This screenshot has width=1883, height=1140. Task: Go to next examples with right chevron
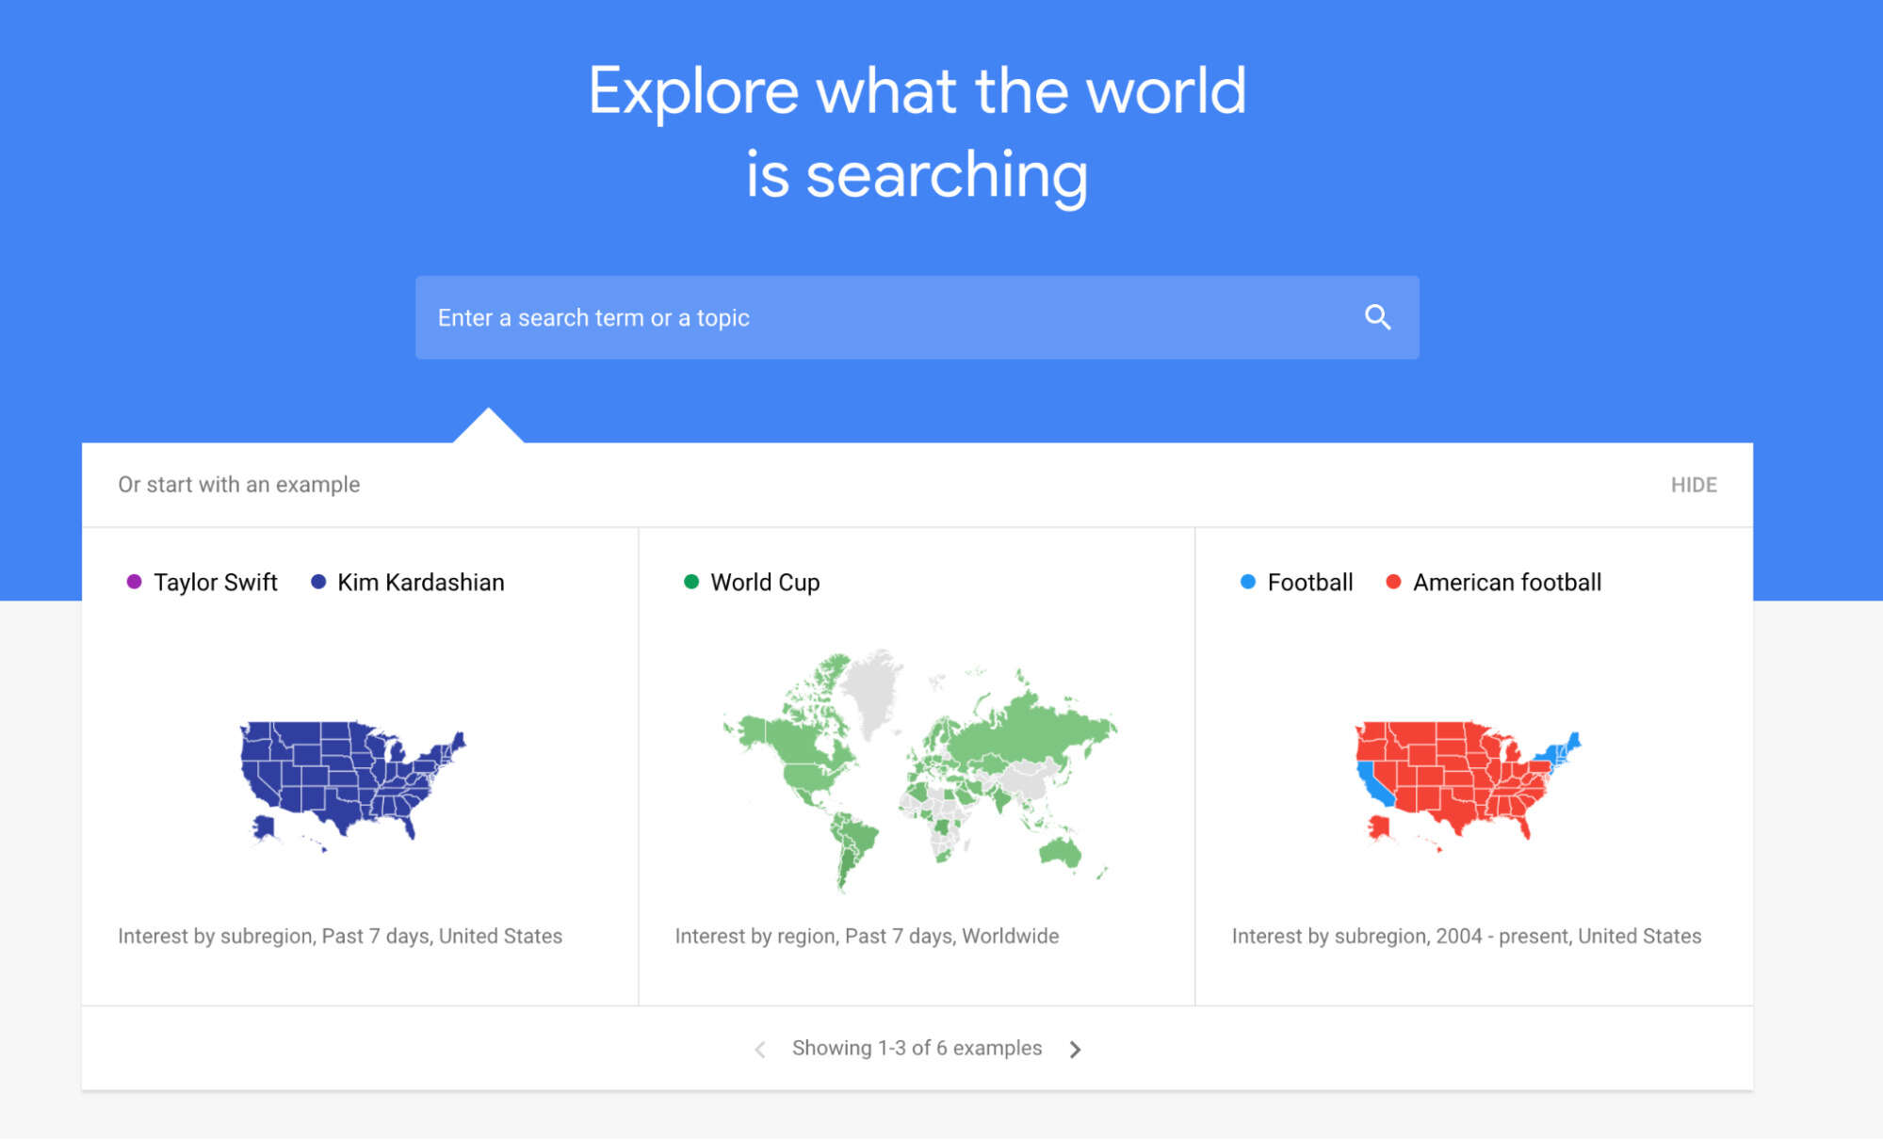tap(1075, 1049)
